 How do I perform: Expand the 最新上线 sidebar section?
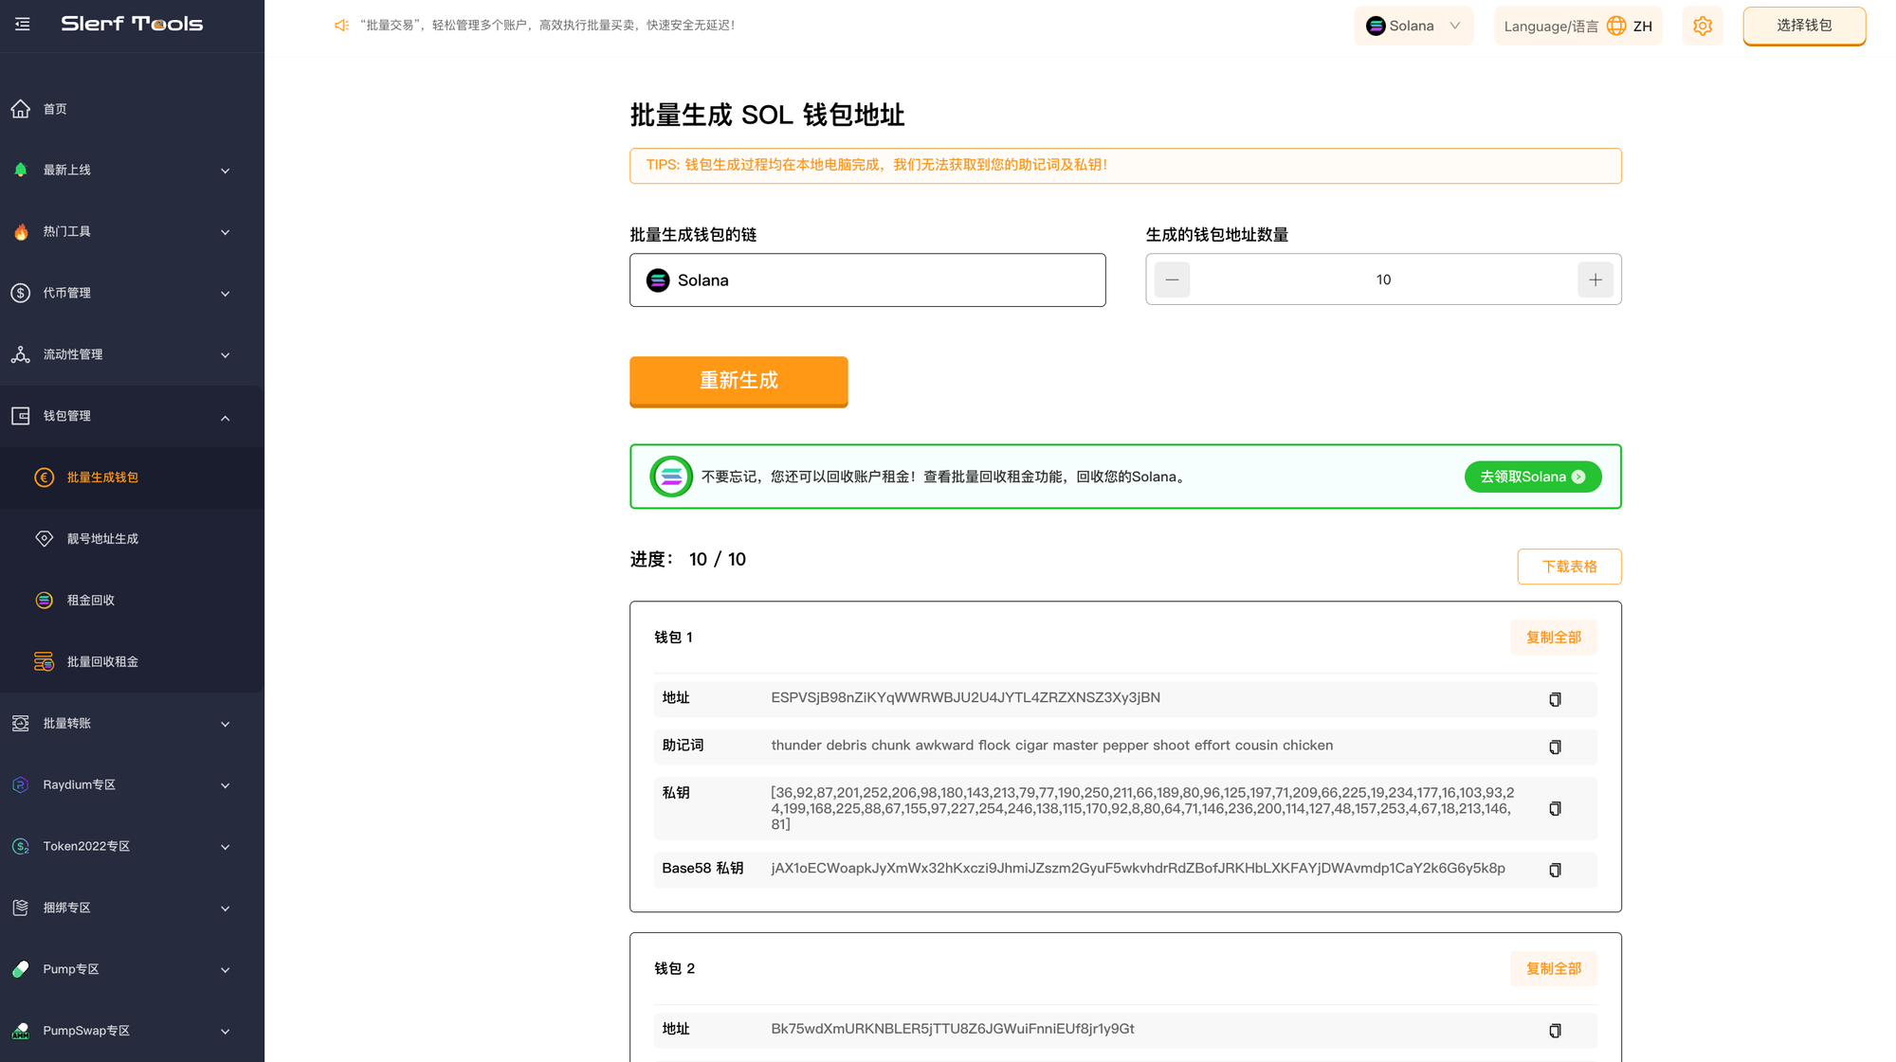point(132,171)
